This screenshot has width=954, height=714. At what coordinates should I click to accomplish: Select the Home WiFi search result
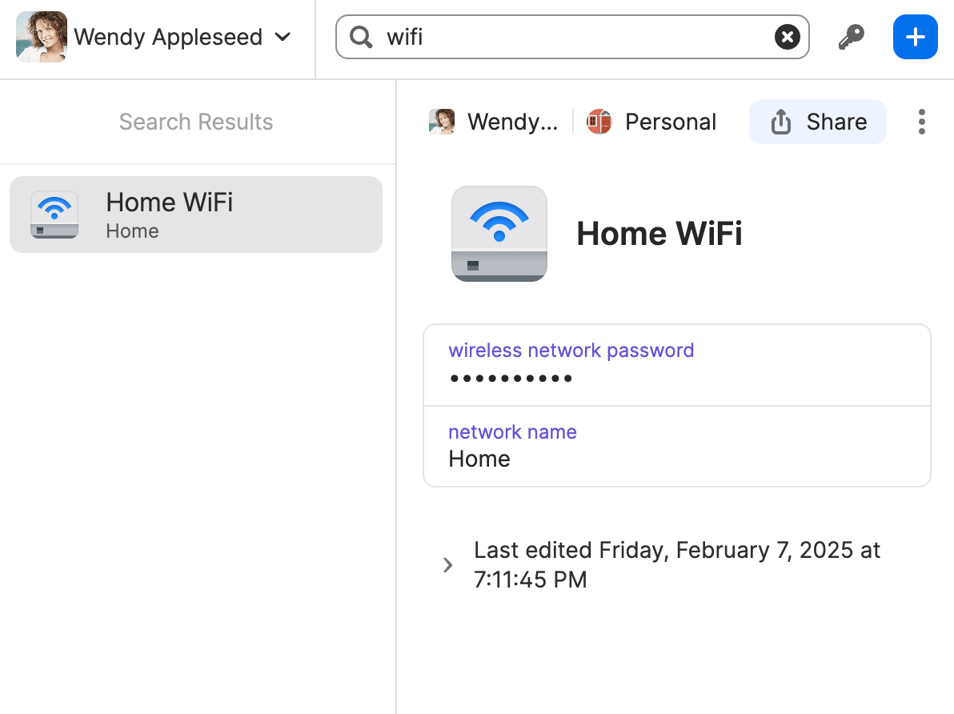(x=195, y=214)
